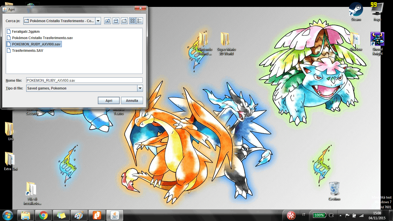Viewport: 393px width, 221px height.
Task: Click the Apri button to open file
Action: (x=109, y=100)
